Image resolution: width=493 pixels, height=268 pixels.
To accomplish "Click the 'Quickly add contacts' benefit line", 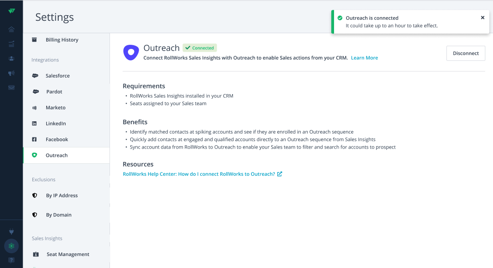I will coord(252,139).
